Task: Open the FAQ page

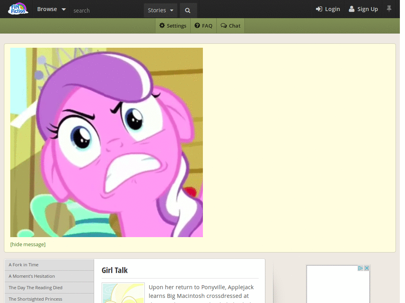Action: (x=204, y=26)
